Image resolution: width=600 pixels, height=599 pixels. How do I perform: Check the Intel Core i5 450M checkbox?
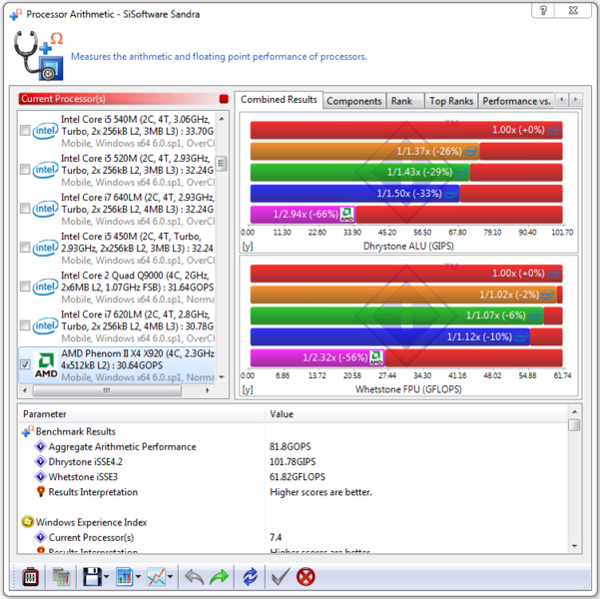tap(25, 248)
